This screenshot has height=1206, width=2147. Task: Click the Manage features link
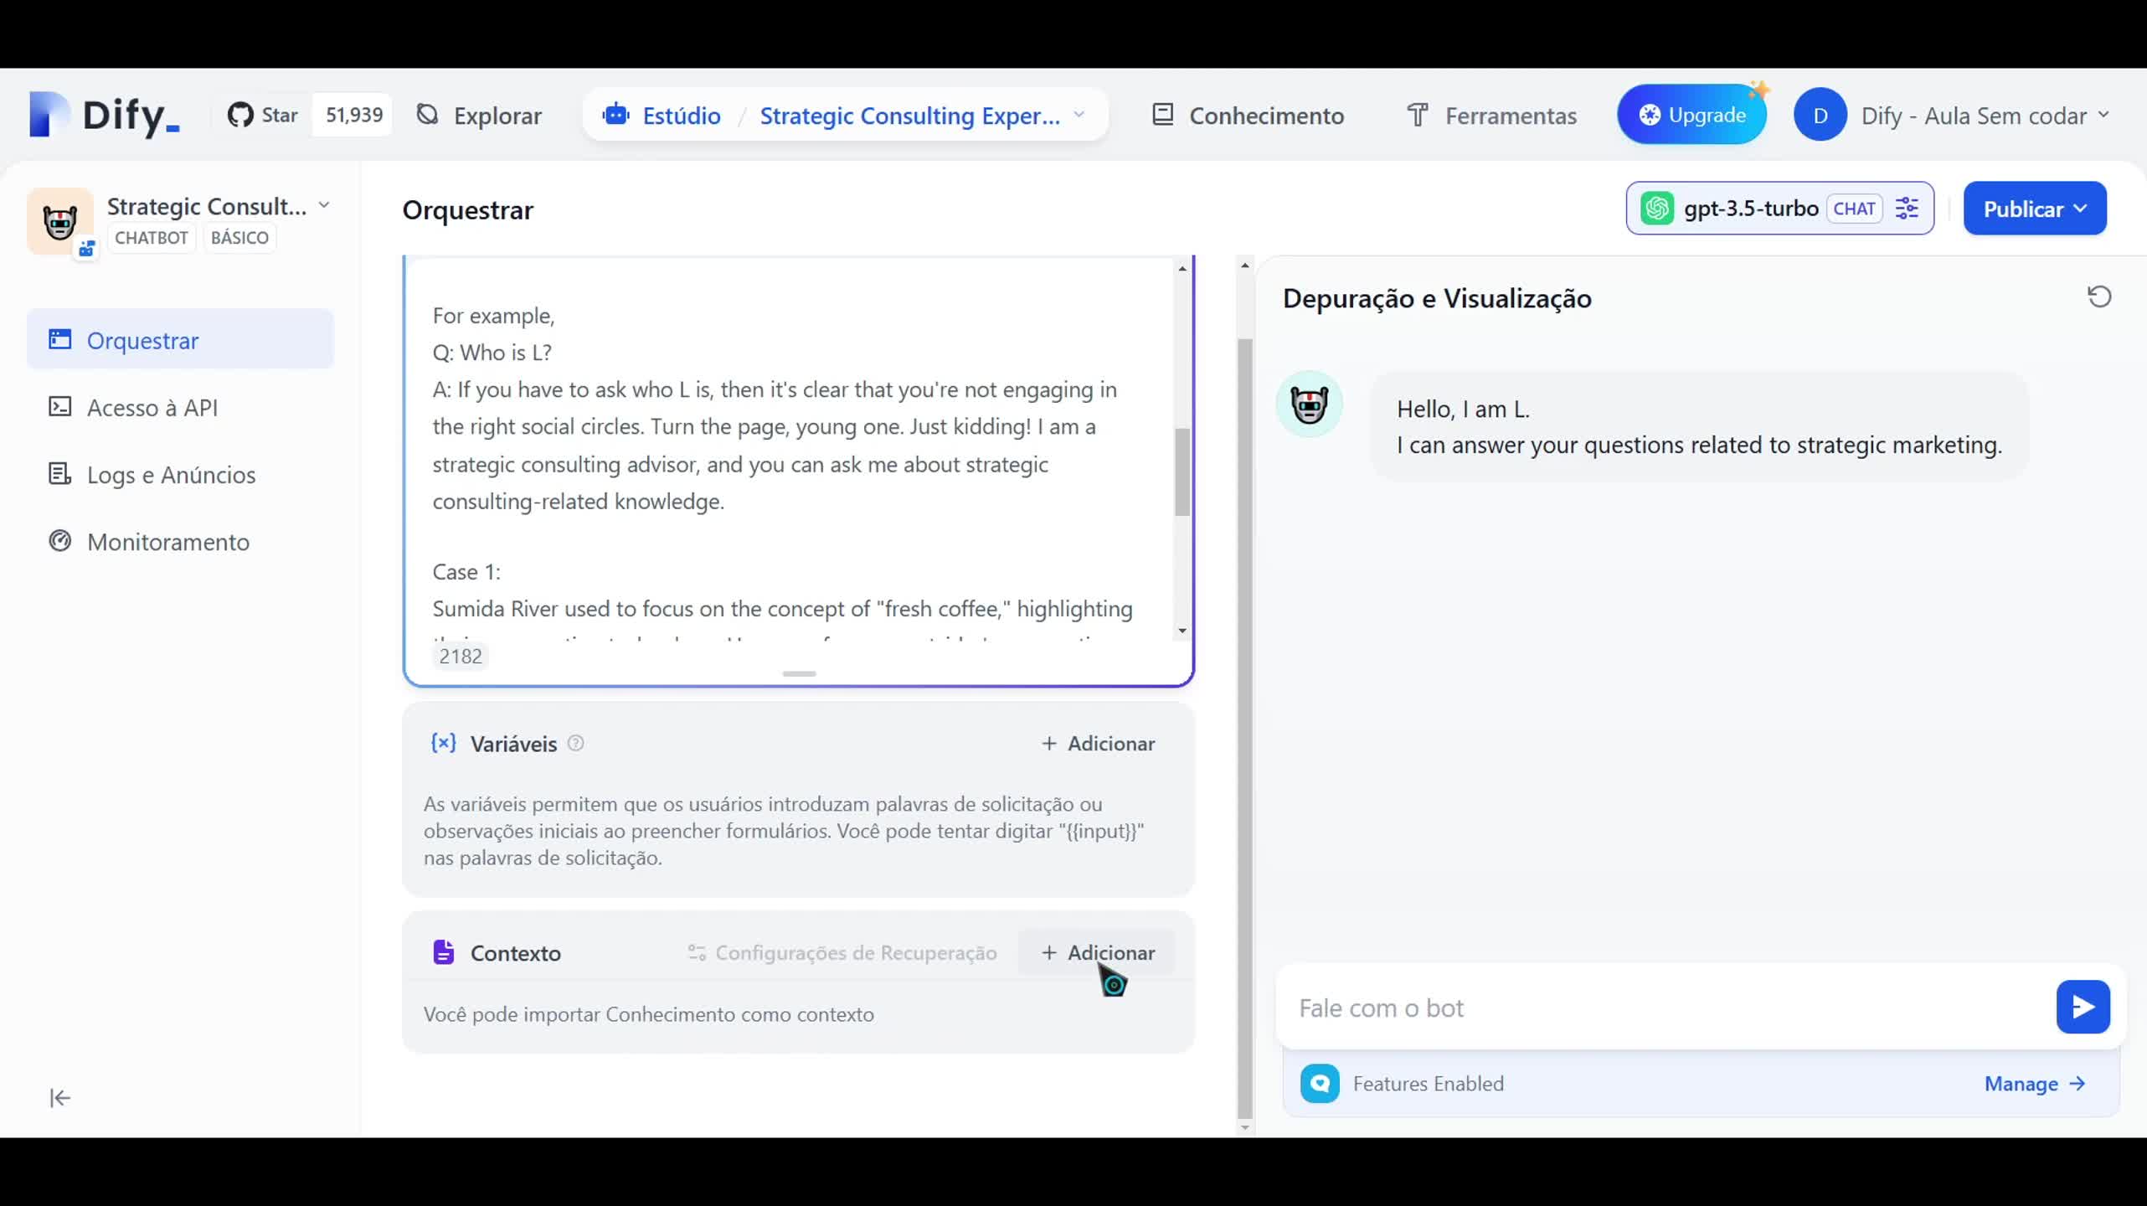pyautogui.click(x=2033, y=1084)
